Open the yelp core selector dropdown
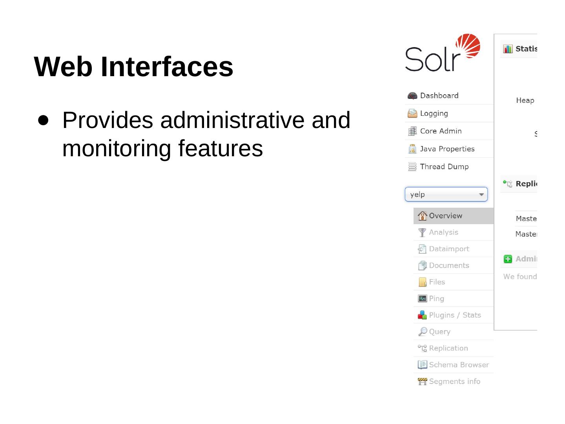 [x=446, y=194]
